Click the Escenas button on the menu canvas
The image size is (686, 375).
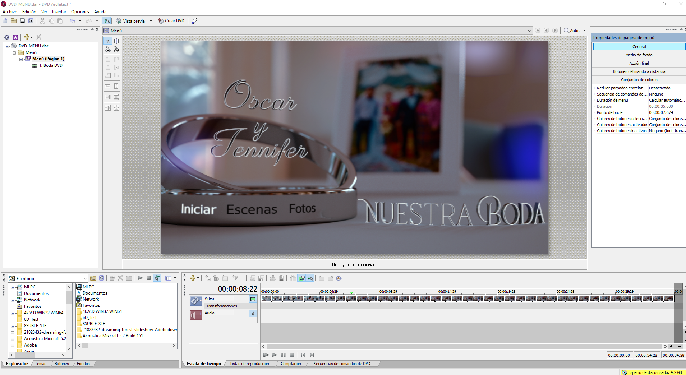(x=252, y=209)
